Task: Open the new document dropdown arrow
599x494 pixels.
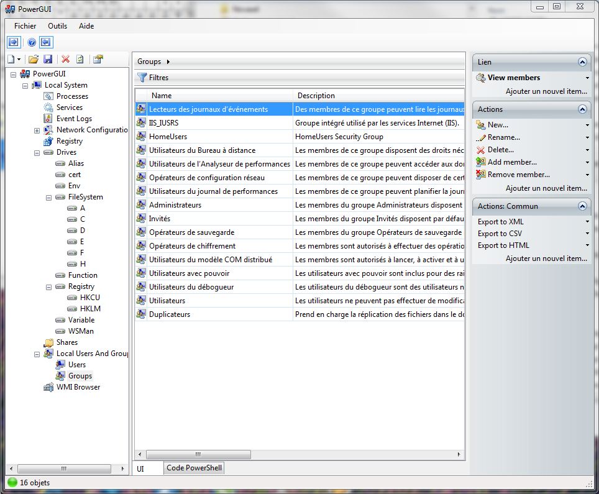Action: (x=19, y=59)
